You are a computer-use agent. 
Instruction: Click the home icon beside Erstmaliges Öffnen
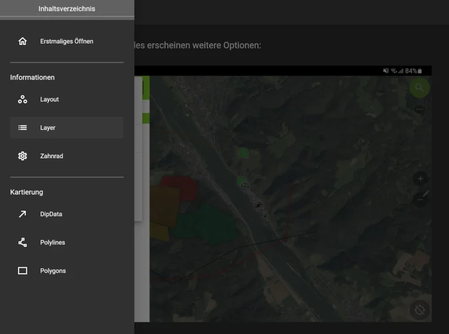(x=23, y=42)
